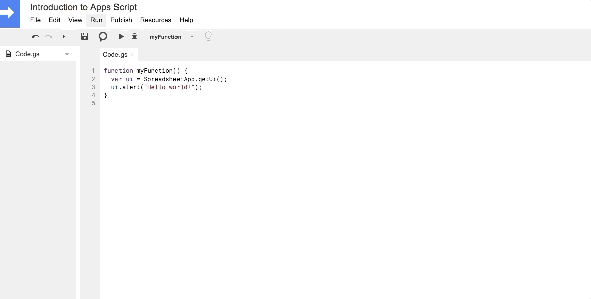Open the Run menu
The width and height of the screenshot is (591, 299).
pyautogui.click(x=96, y=20)
